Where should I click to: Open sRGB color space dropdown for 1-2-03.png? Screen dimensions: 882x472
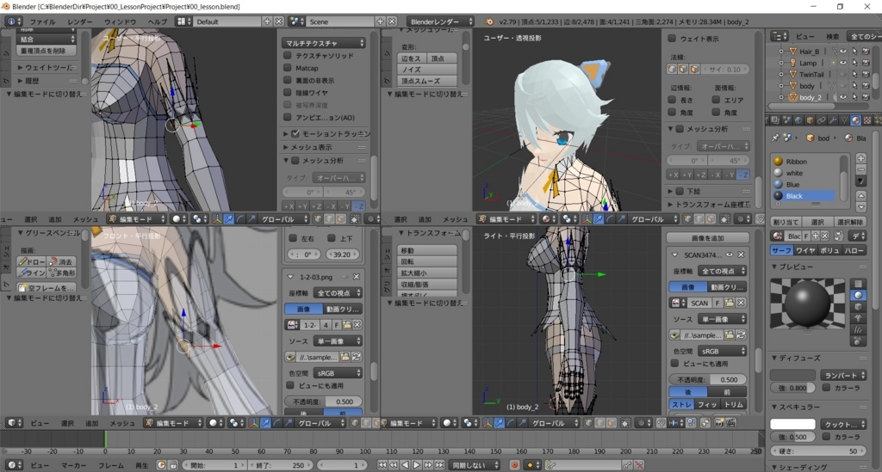click(x=338, y=373)
